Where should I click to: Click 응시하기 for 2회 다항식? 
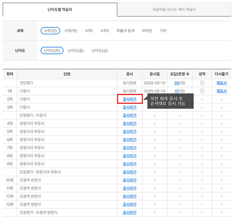click(130, 99)
